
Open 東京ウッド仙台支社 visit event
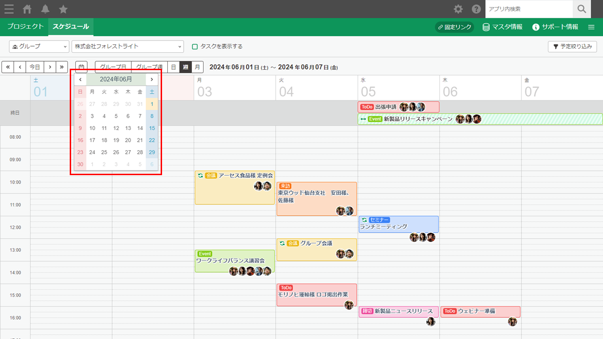pos(317,199)
